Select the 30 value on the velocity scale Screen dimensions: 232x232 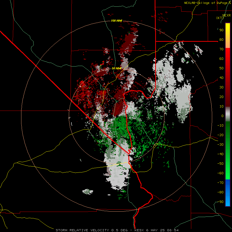(221, 87)
